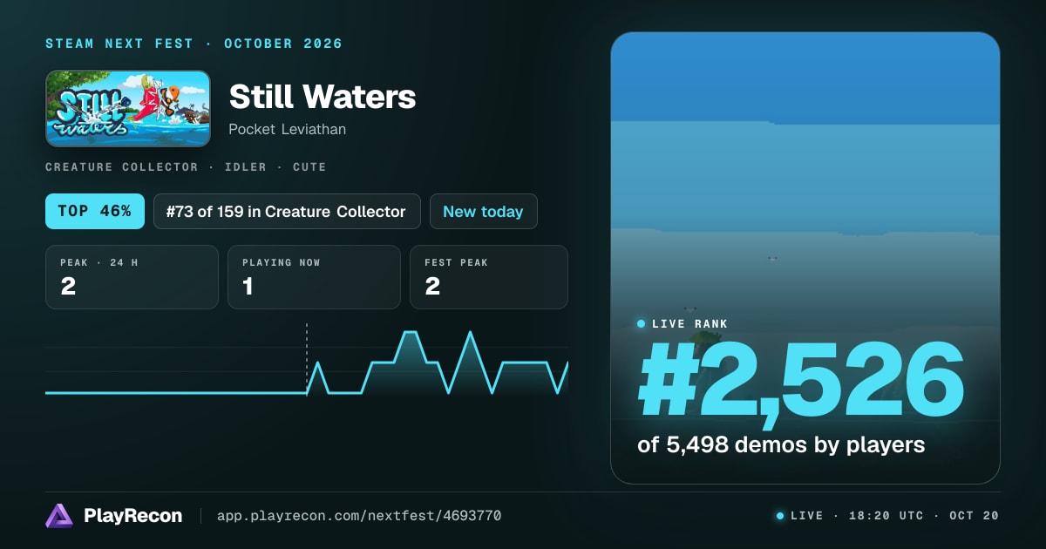This screenshot has width=1046, height=549.
Task: Click the dot icon beside Live Rank
Action: tap(642, 324)
